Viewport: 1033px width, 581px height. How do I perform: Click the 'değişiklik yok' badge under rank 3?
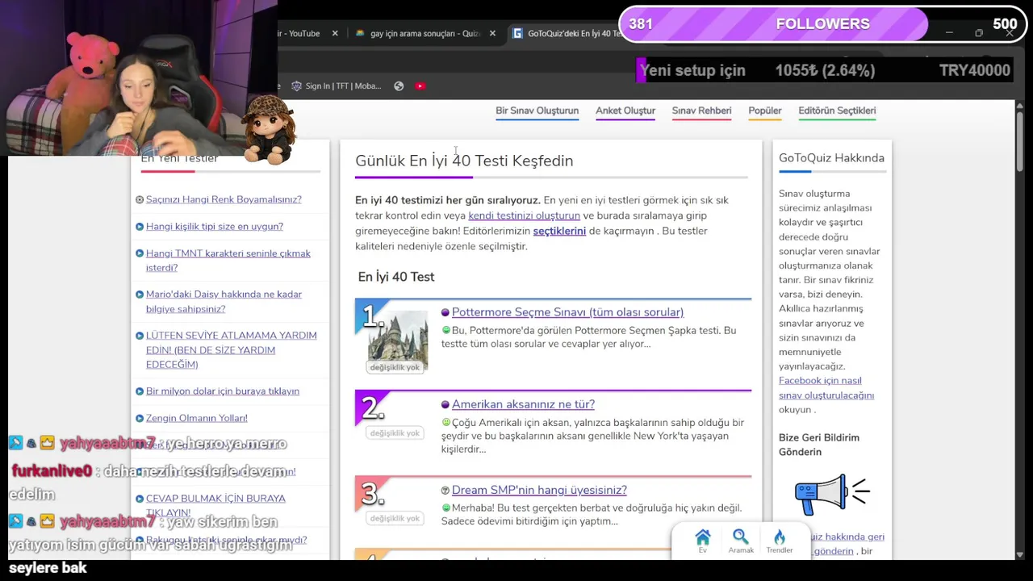click(x=395, y=519)
